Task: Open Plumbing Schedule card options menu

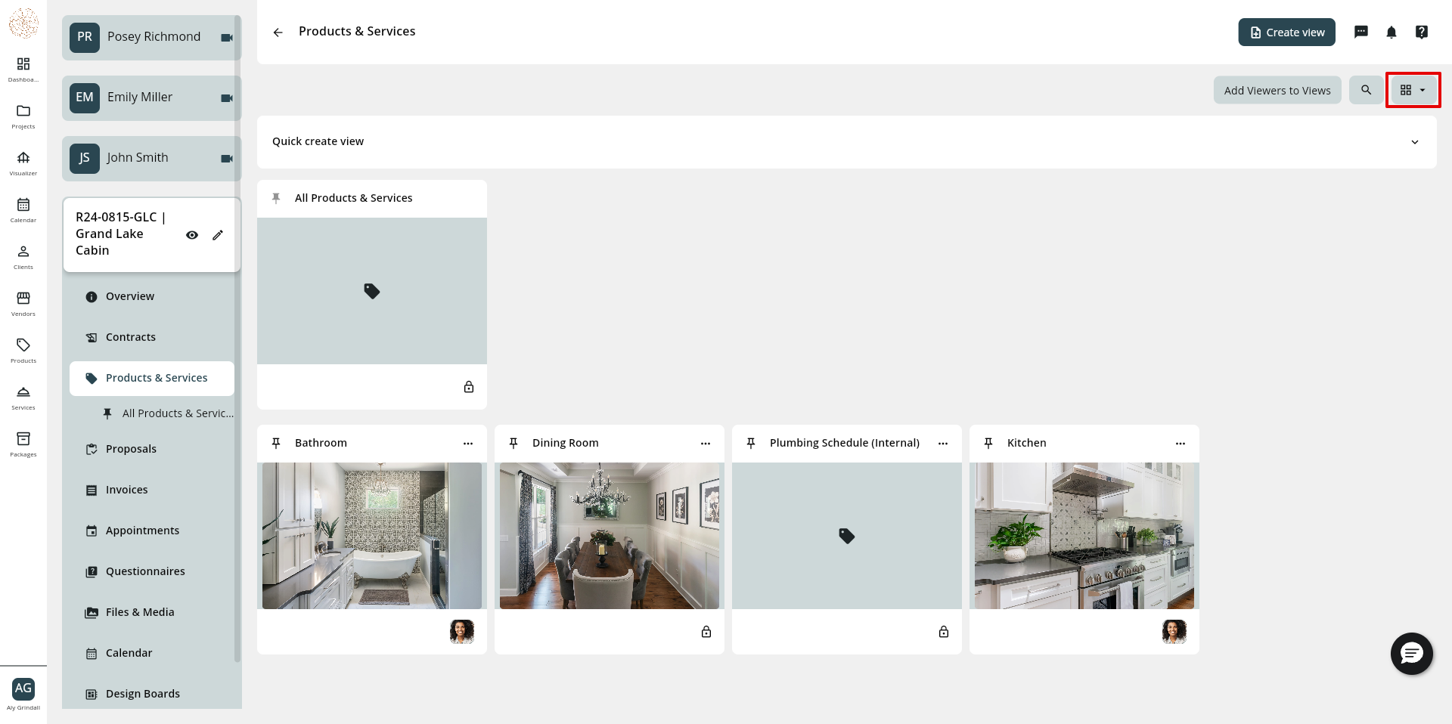Action: pyautogui.click(x=943, y=444)
